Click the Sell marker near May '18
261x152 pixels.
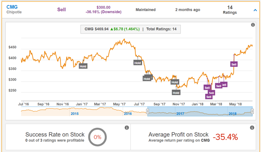[x=234, y=64]
